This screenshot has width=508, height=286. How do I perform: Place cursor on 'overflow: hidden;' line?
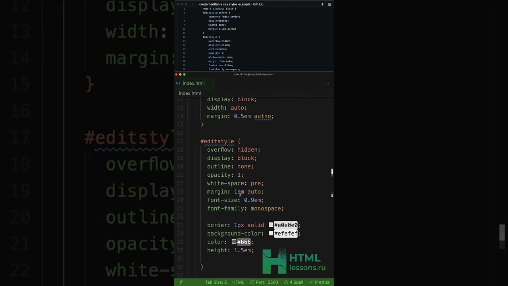[234, 150]
